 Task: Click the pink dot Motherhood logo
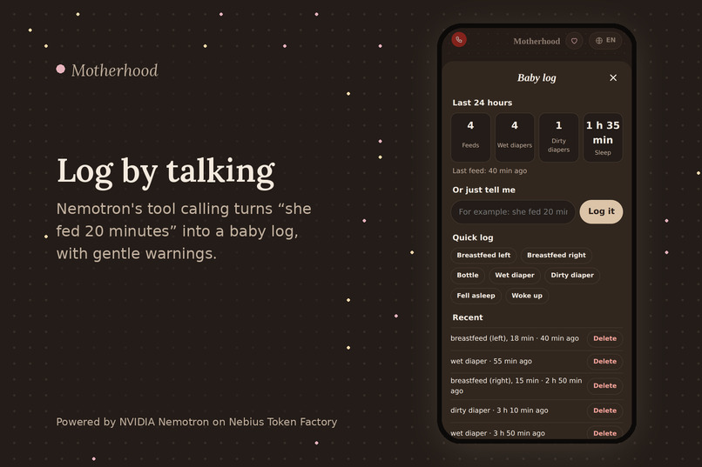pos(107,70)
